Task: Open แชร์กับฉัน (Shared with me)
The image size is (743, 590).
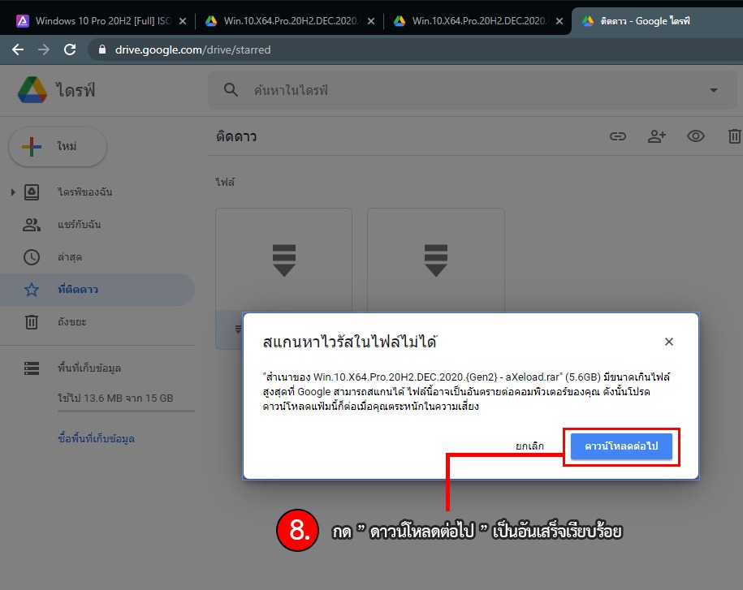Action: click(79, 225)
